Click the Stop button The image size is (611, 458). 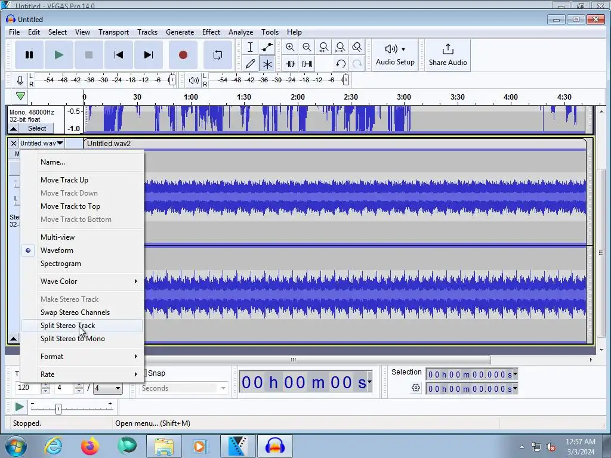(x=89, y=55)
